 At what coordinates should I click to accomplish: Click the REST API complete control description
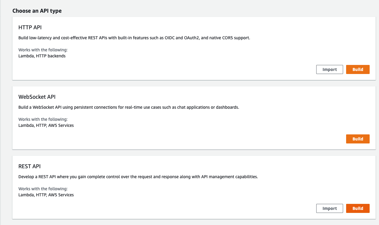pyautogui.click(x=138, y=177)
